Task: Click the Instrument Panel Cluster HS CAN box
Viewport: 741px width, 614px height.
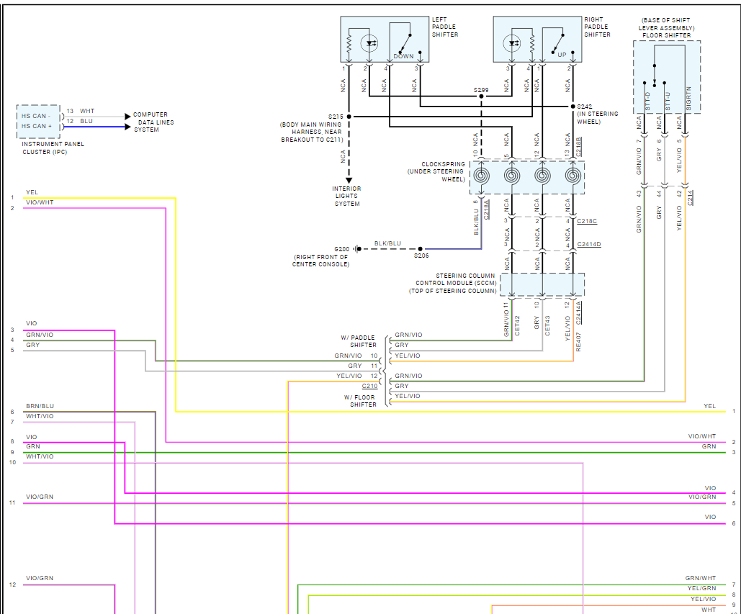Action: click(39, 121)
